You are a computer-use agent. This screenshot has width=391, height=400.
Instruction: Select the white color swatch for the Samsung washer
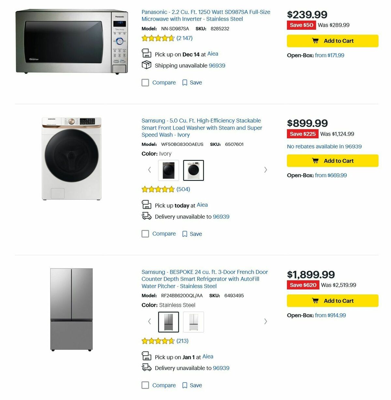point(194,170)
